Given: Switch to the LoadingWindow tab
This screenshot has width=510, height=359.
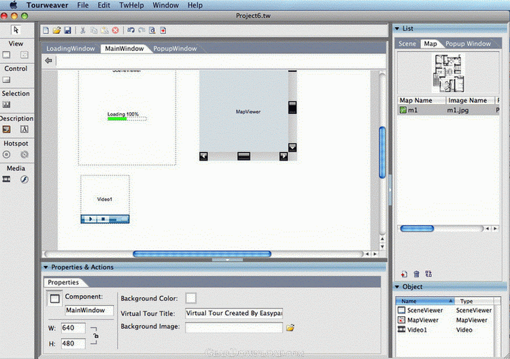Looking at the screenshot, I should coord(71,48).
